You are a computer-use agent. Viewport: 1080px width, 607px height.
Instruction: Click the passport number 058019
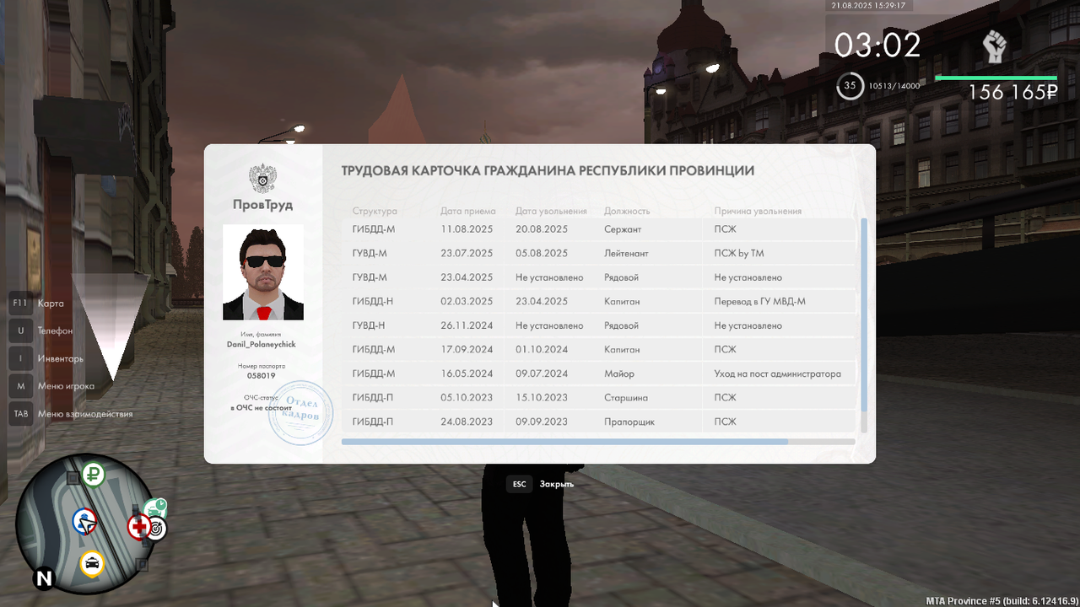pos(262,376)
